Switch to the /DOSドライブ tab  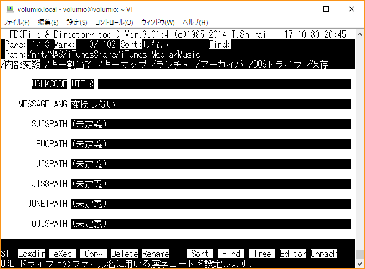pos(275,64)
